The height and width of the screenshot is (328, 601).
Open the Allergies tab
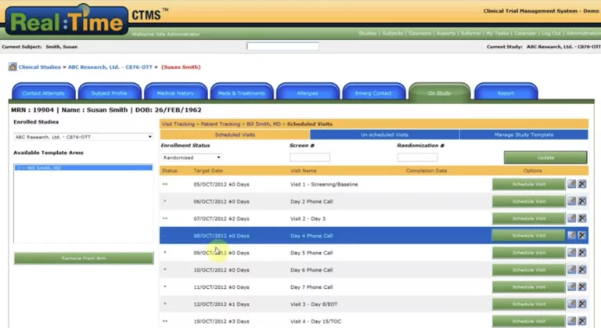(308, 92)
